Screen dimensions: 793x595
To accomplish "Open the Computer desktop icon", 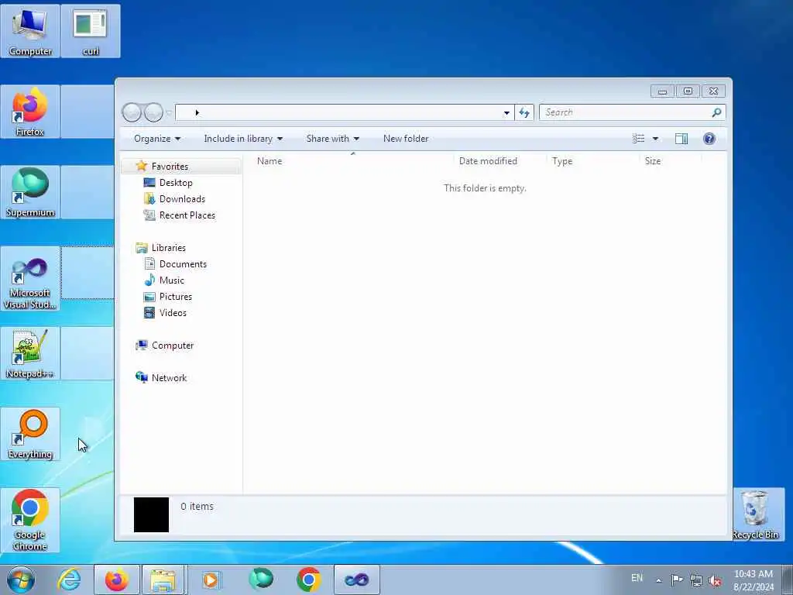I will (30, 31).
